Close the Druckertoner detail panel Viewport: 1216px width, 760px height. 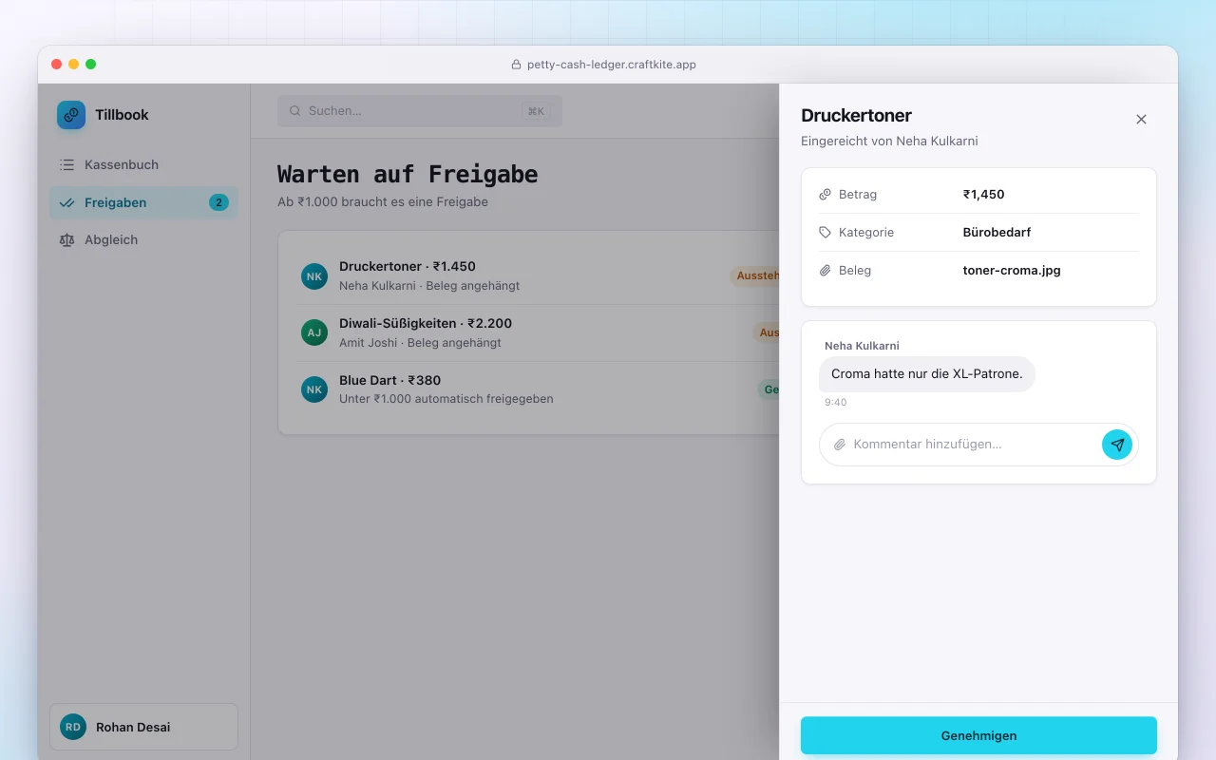1142,120
